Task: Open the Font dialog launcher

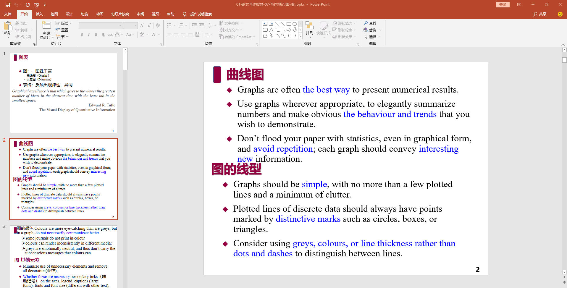Action: click(161, 44)
